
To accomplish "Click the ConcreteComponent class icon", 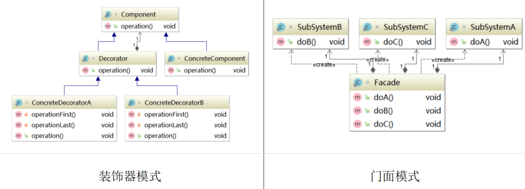I will click(x=172, y=59).
